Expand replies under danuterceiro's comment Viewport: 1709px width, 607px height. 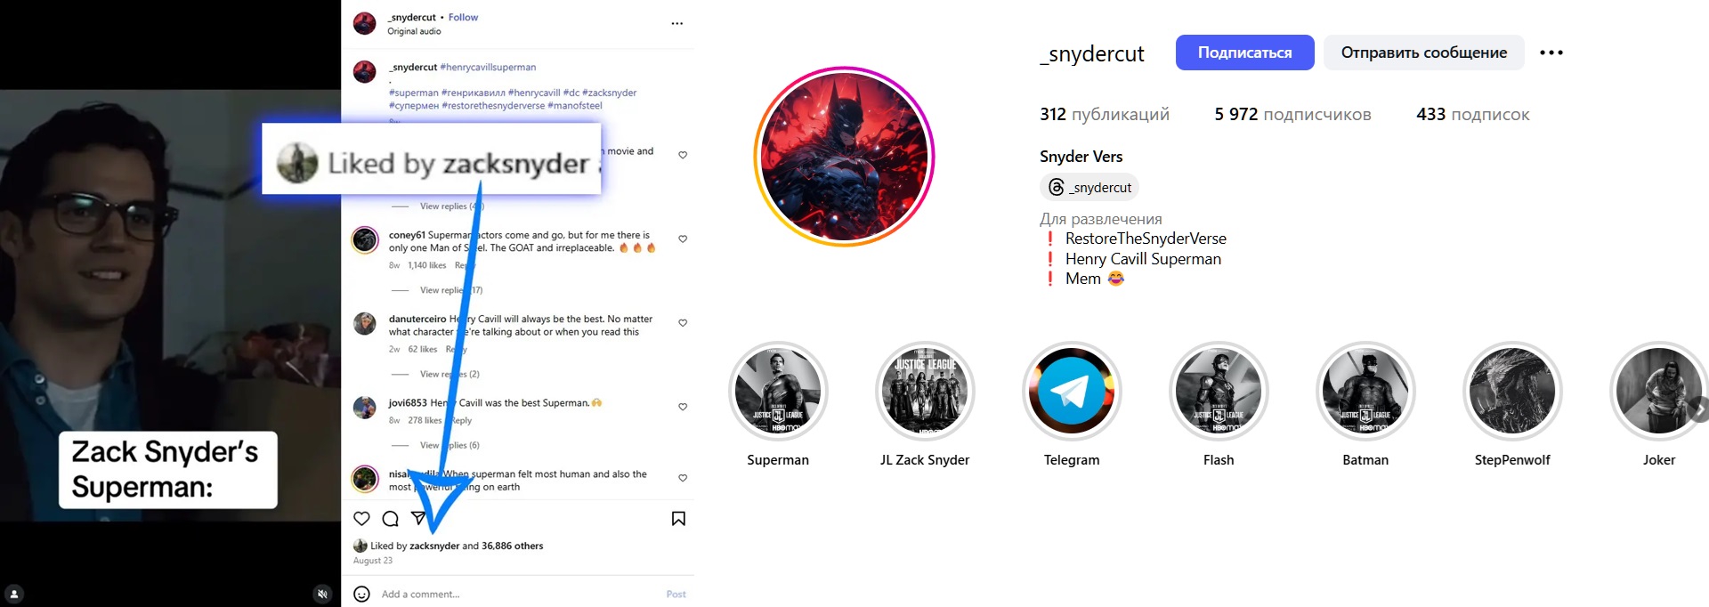click(x=449, y=374)
